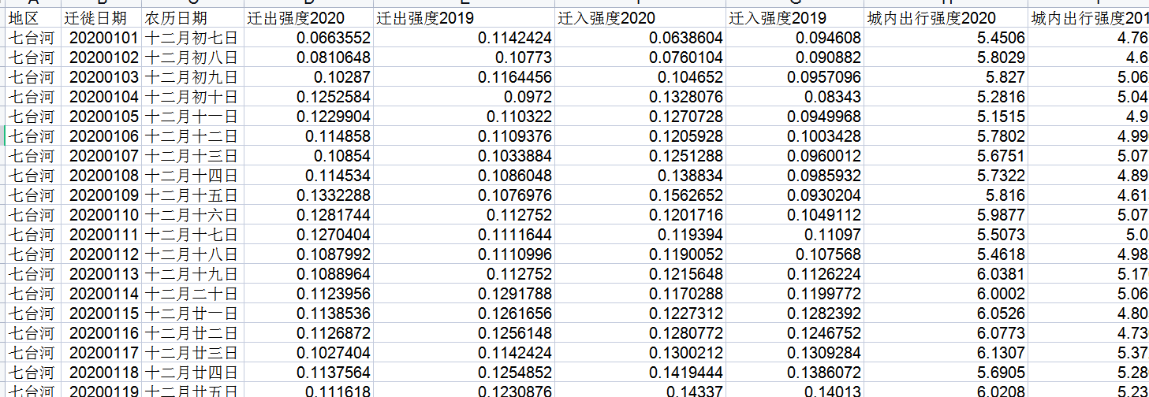Click the cell with value 5.7802
1149x397 pixels.
click(946, 136)
